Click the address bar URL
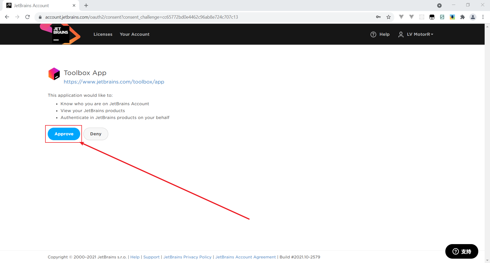490x263 pixels. (x=142, y=17)
